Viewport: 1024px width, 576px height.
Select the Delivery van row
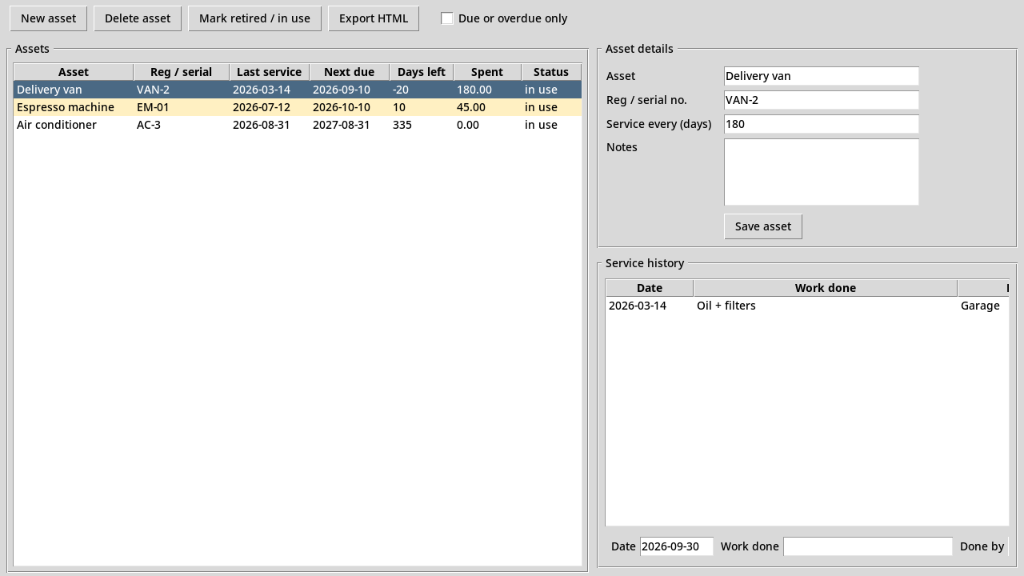298,90
